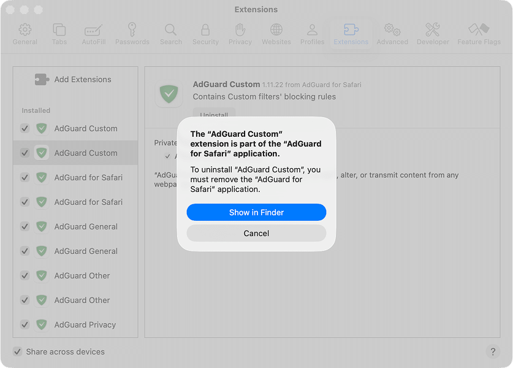Select the first AdGuard Other list item

tap(82, 275)
